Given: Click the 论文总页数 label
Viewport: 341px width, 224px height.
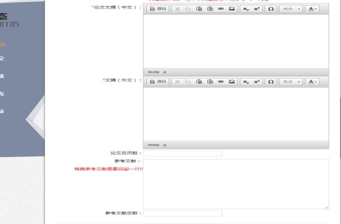Looking at the screenshot, I should click(126, 153).
